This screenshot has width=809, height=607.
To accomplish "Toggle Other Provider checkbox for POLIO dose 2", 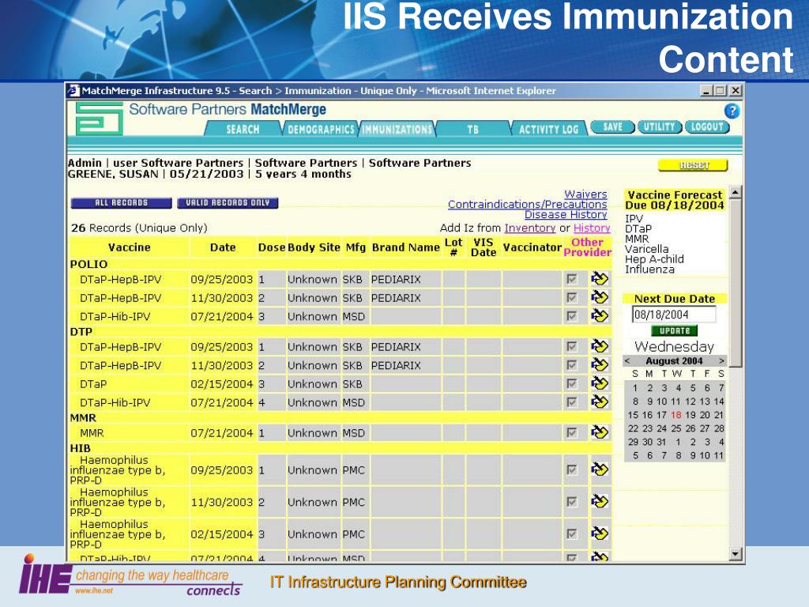I will [572, 298].
